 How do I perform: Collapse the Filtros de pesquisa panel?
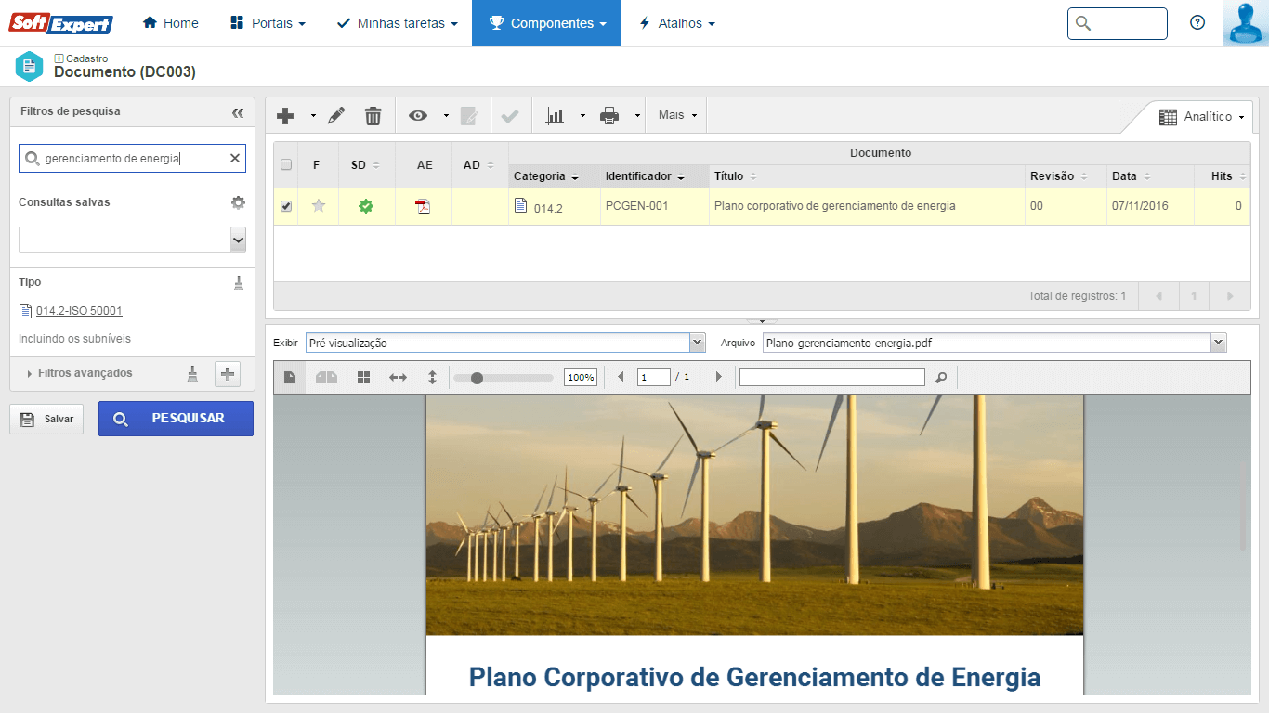point(238,112)
